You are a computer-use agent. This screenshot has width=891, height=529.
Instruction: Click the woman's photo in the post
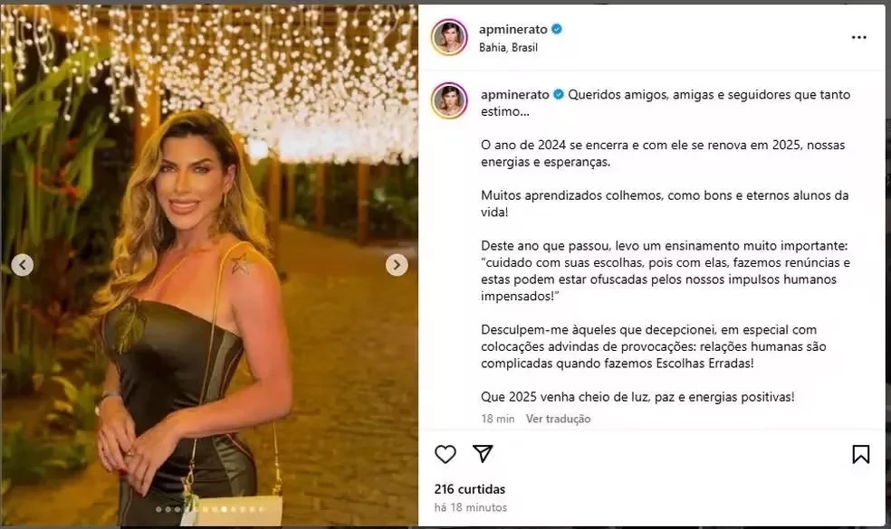(209, 265)
